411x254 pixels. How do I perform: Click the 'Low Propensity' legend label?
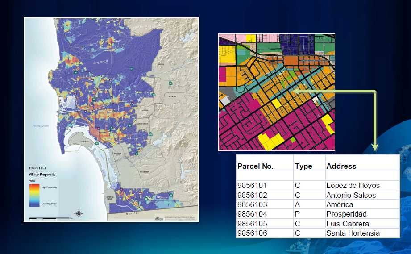pos(49,204)
